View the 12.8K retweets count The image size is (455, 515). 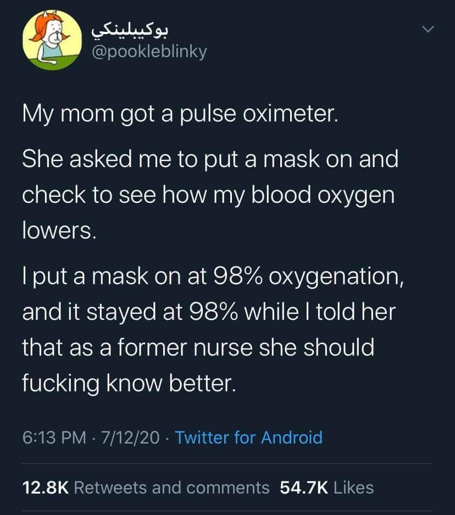pos(45,488)
